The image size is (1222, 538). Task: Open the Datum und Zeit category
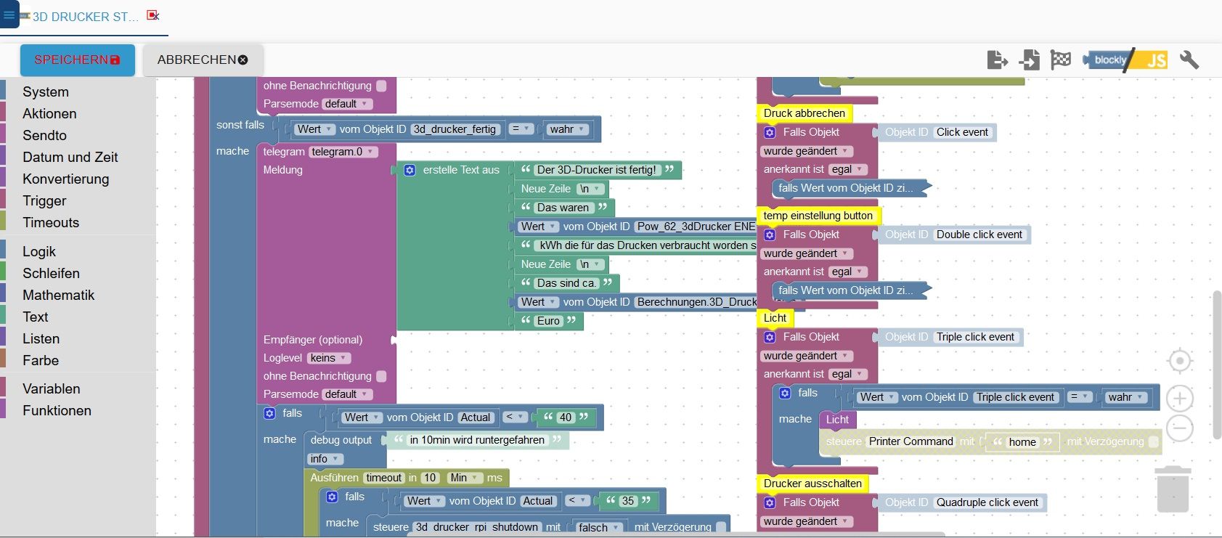tap(70, 157)
